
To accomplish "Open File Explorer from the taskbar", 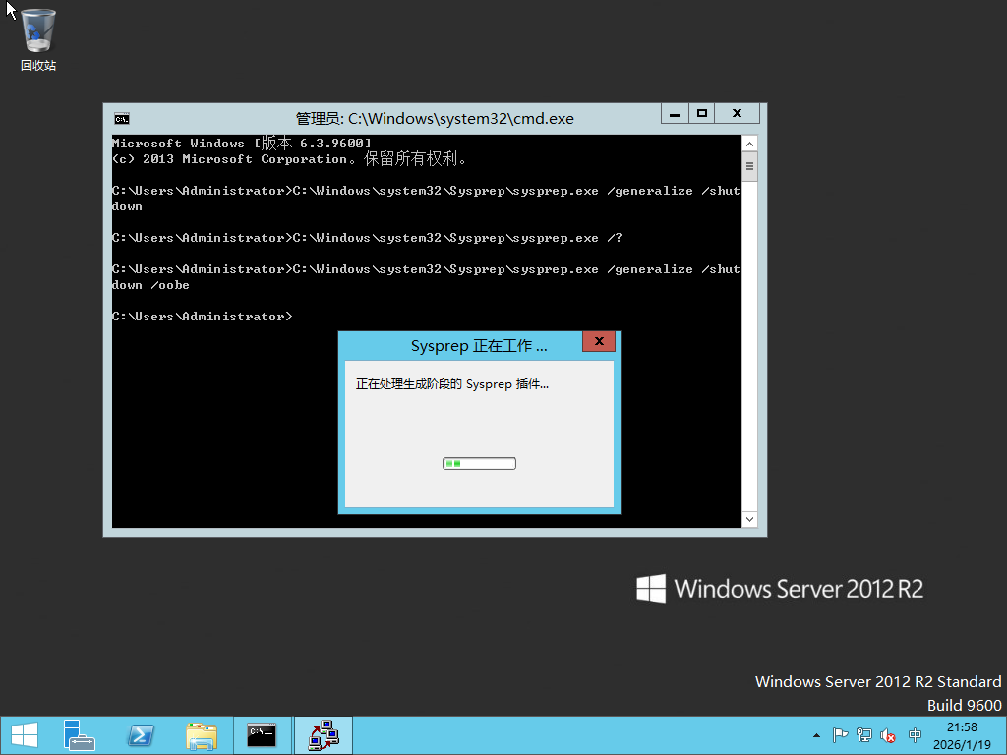I will [202, 735].
